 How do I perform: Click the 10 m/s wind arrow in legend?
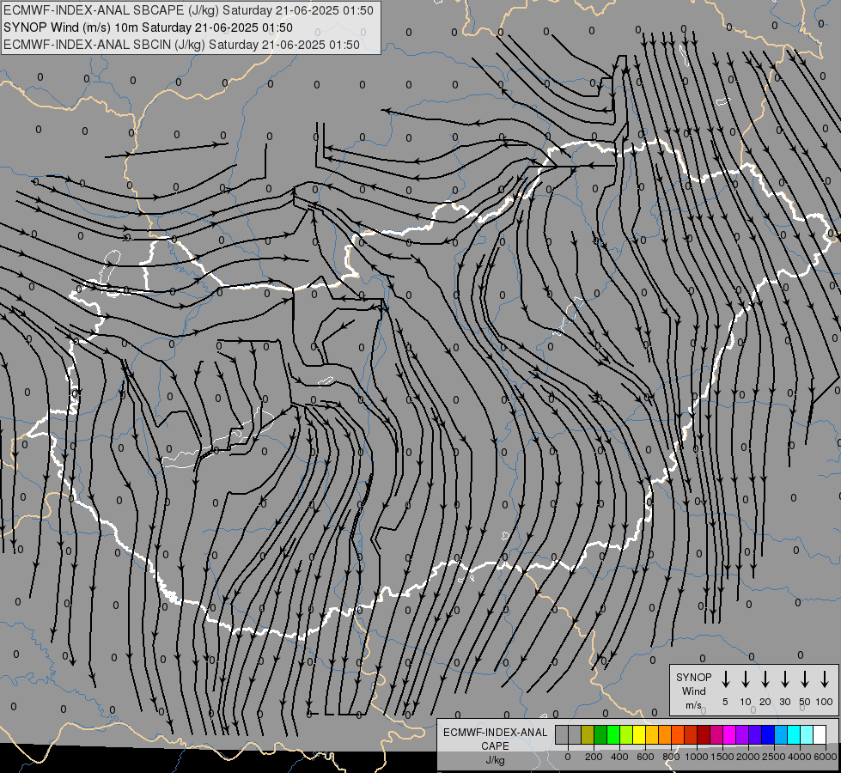[746, 679]
